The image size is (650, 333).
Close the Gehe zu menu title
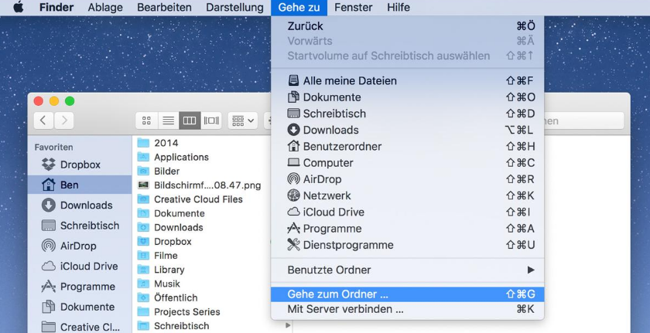[x=299, y=8]
